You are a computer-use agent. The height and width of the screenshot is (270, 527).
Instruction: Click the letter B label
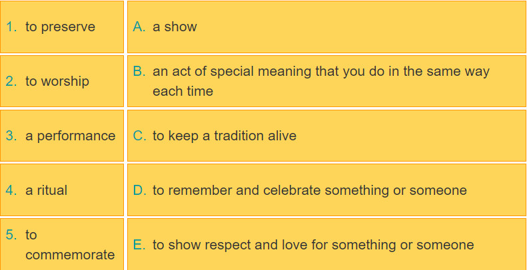point(139,71)
